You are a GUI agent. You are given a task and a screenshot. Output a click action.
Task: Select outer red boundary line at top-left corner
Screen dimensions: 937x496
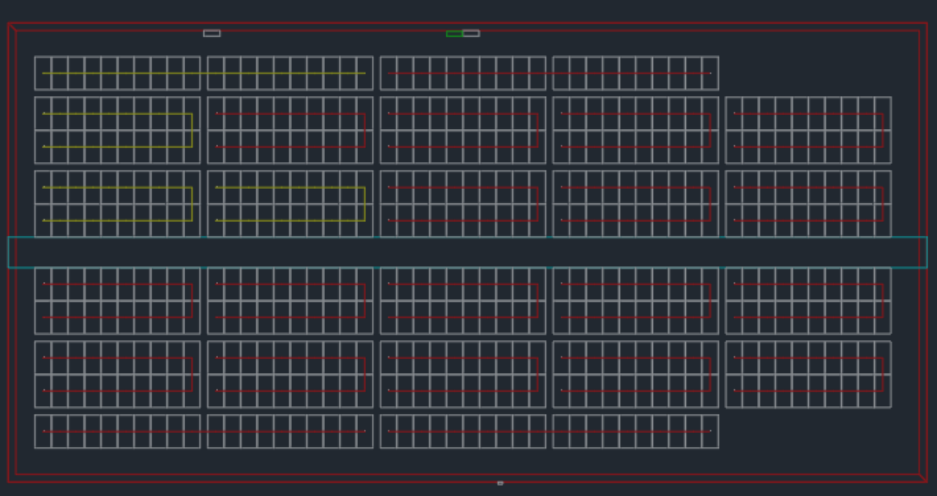click(x=12, y=27)
